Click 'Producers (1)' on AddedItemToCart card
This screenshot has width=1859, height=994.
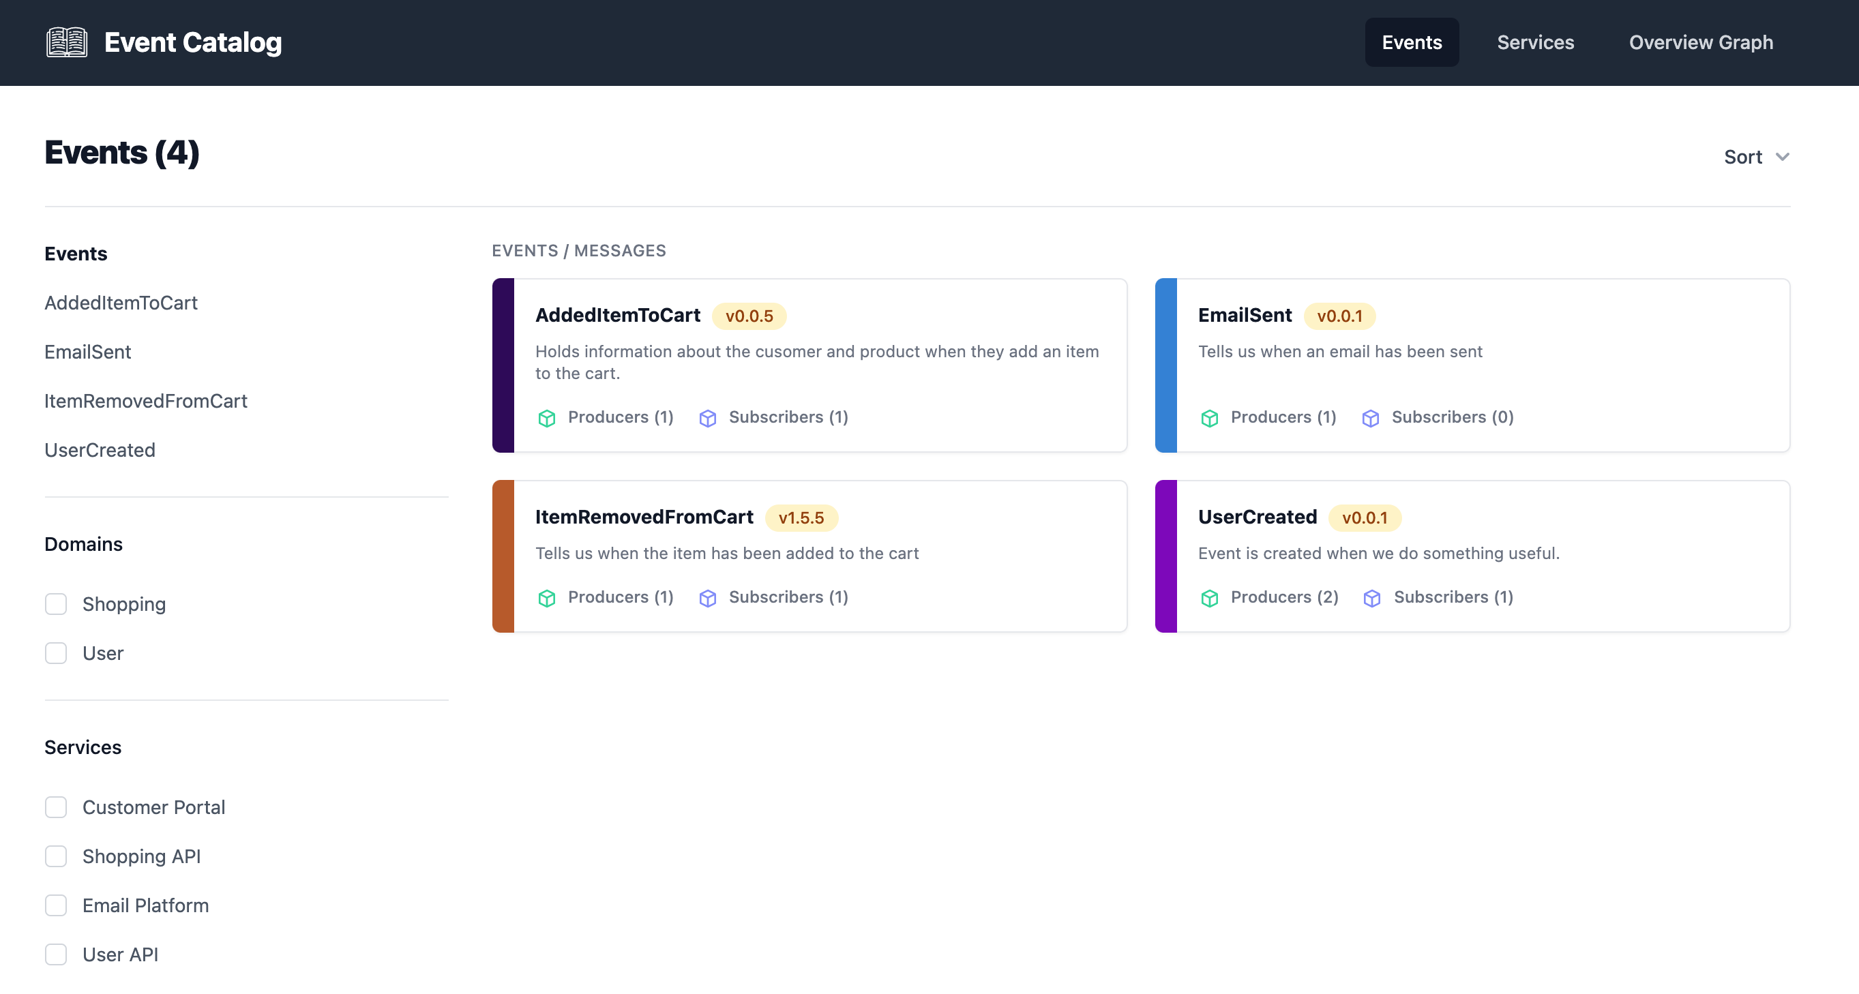point(621,417)
